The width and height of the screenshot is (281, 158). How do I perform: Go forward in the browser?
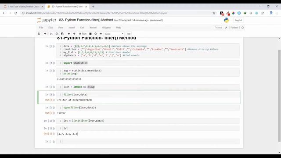(x=10, y=13)
